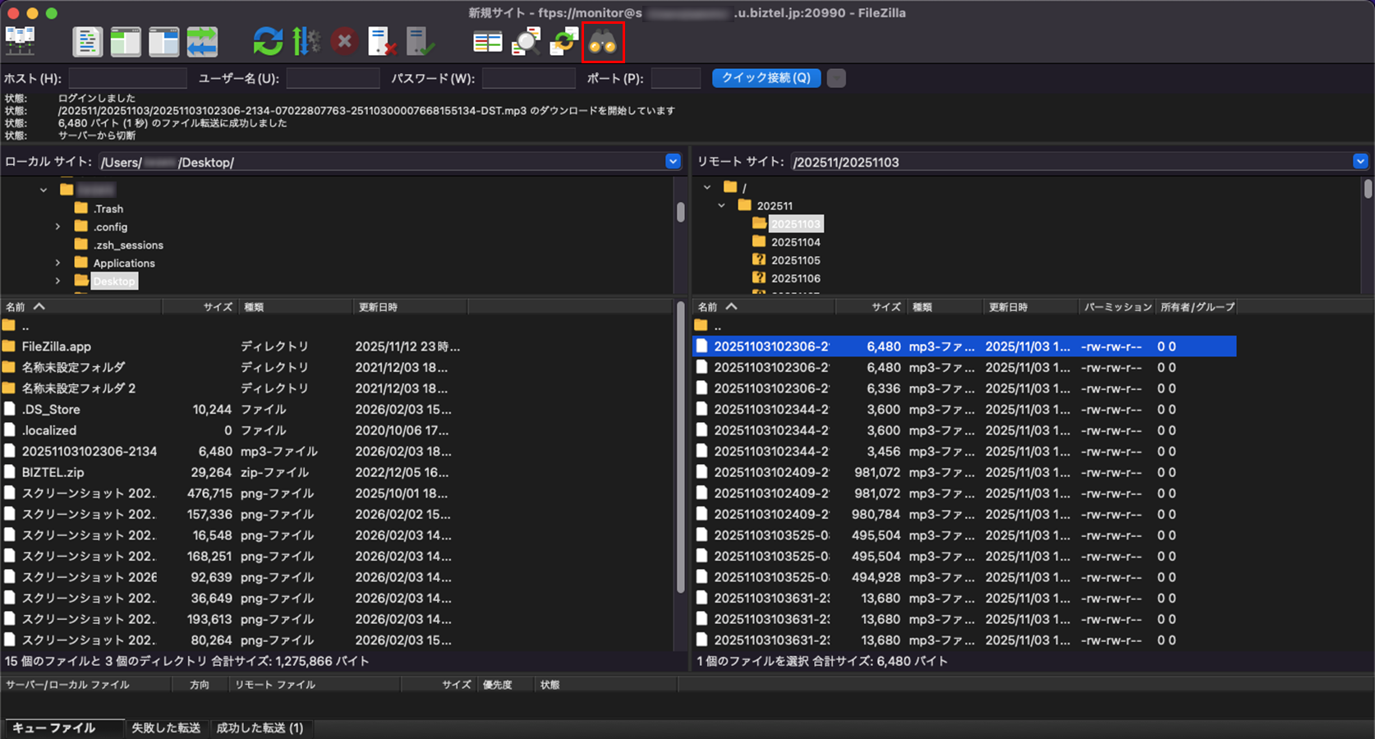Open the remote site path dropdown

coord(1360,162)
